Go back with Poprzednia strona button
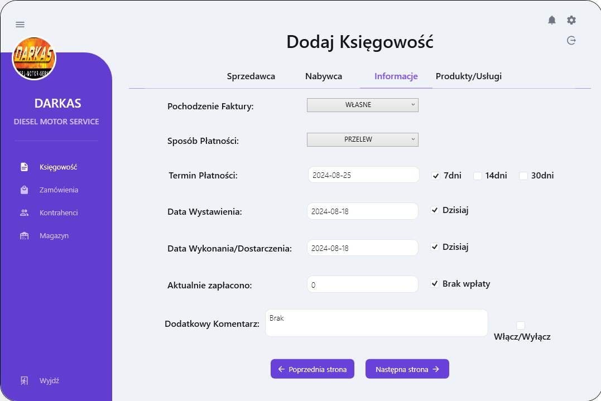Viewport: 601px width, 401px height. 312,369
